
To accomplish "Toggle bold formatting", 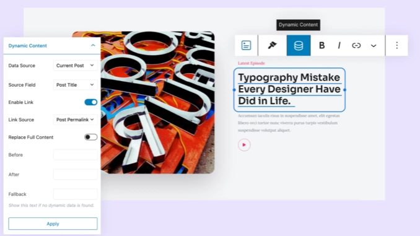I will pos(322,45).
